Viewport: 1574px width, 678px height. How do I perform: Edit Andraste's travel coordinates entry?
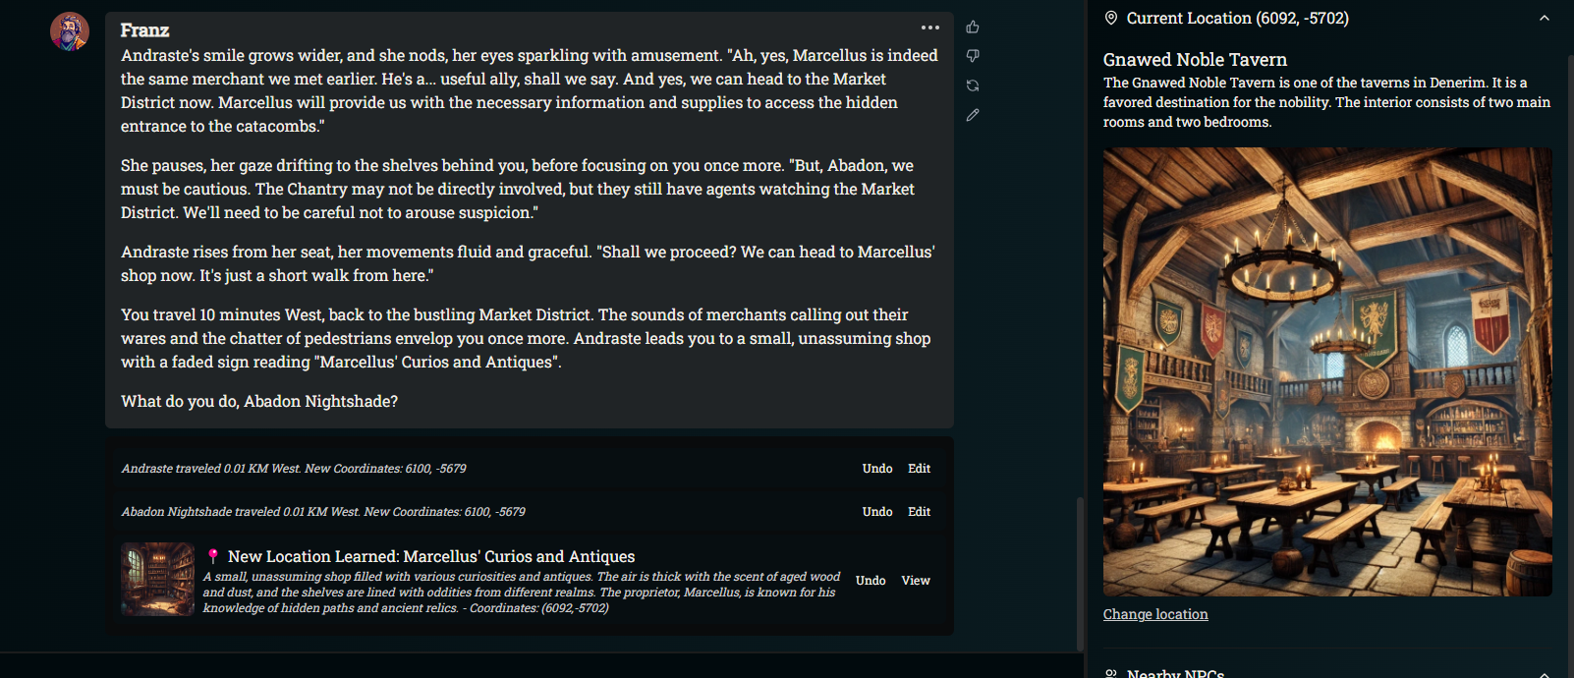click(919, 469)
